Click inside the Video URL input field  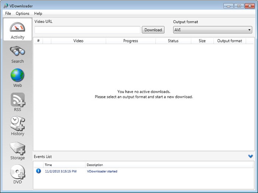click(x=87, y=30)
